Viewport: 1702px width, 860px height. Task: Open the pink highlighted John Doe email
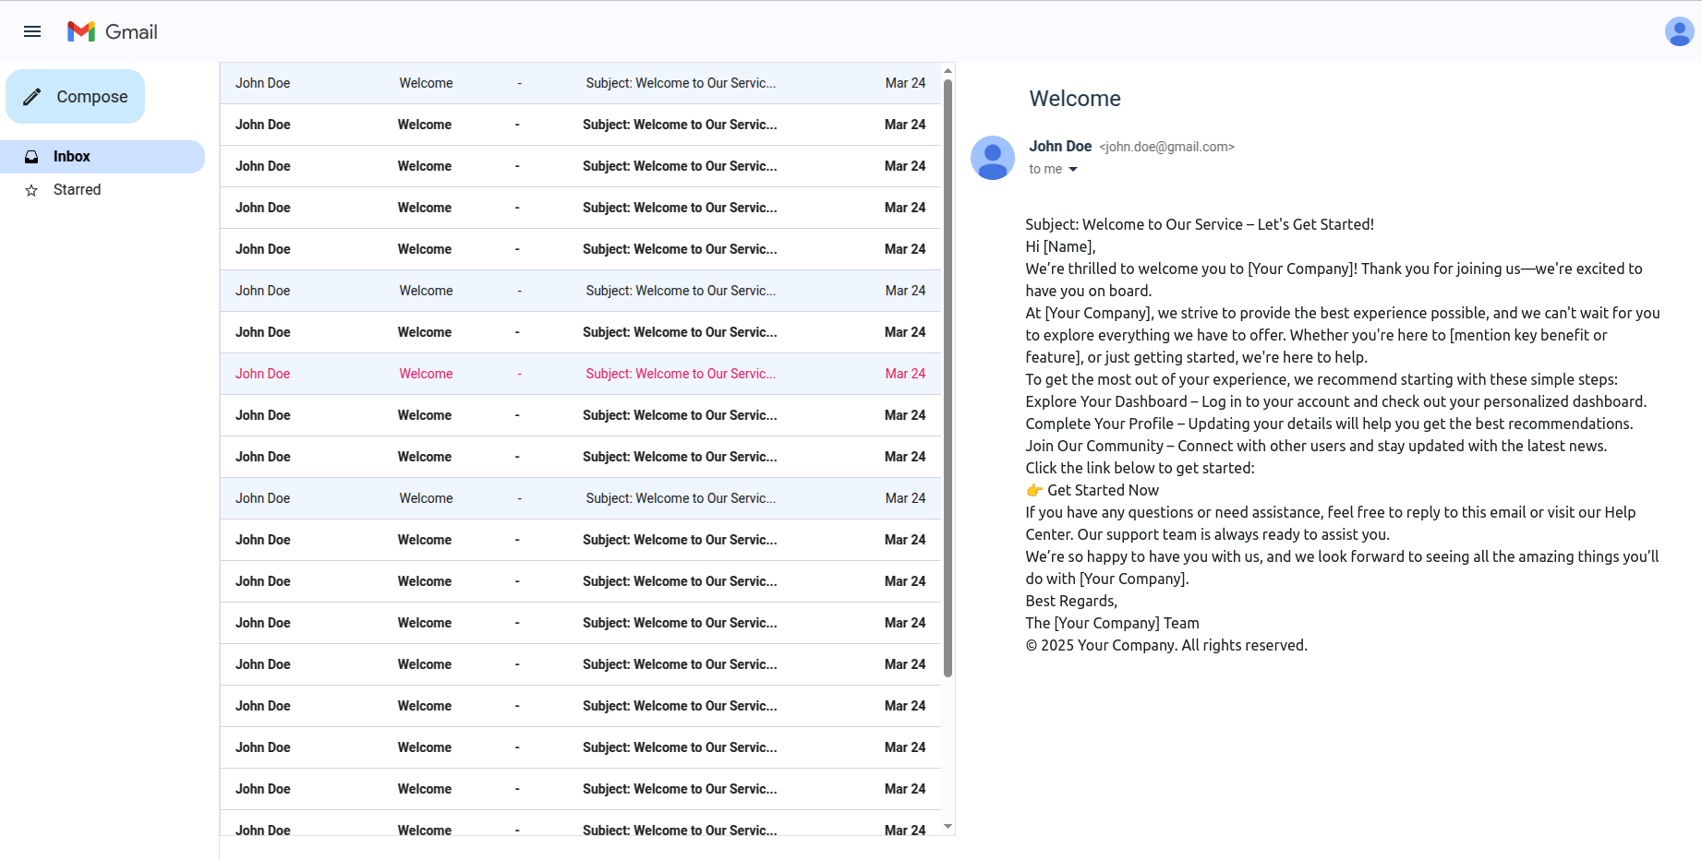click(580, 374)
